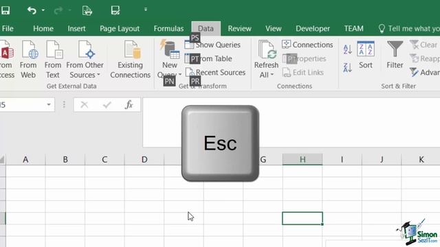
Task: Open the New Query dropdown
Action: 170,60
